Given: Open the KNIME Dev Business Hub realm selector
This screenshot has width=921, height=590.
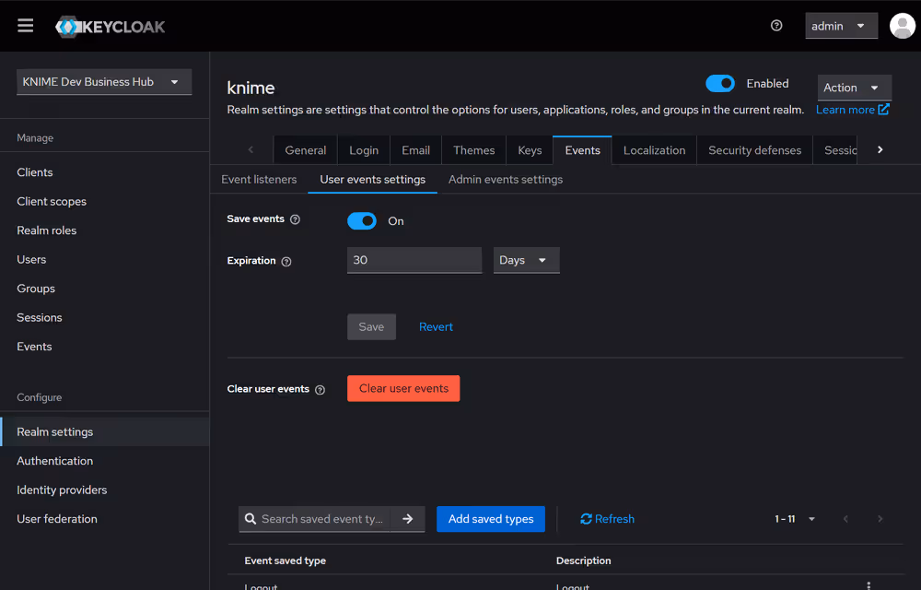Looking at the screenshot, I should point(103,81).
